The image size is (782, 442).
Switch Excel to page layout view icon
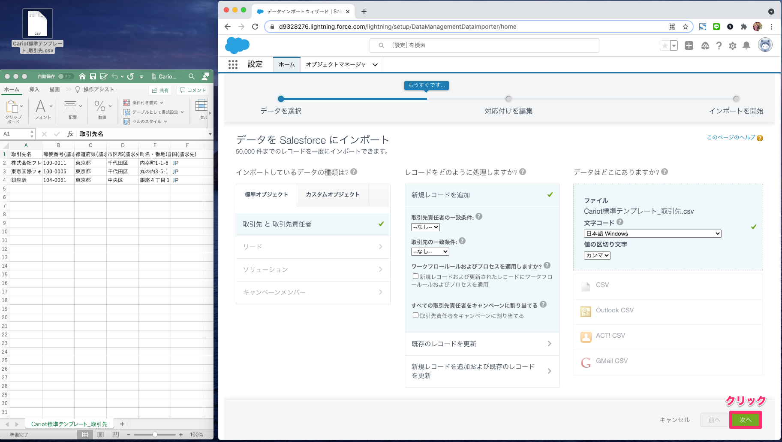[x=100, y=434]
